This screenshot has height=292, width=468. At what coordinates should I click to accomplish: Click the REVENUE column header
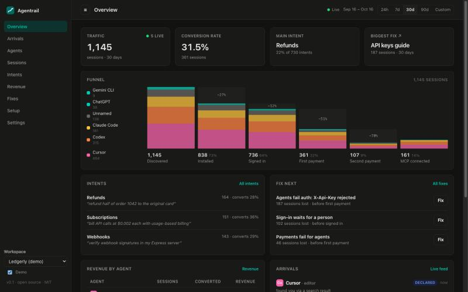coord(245,281)
